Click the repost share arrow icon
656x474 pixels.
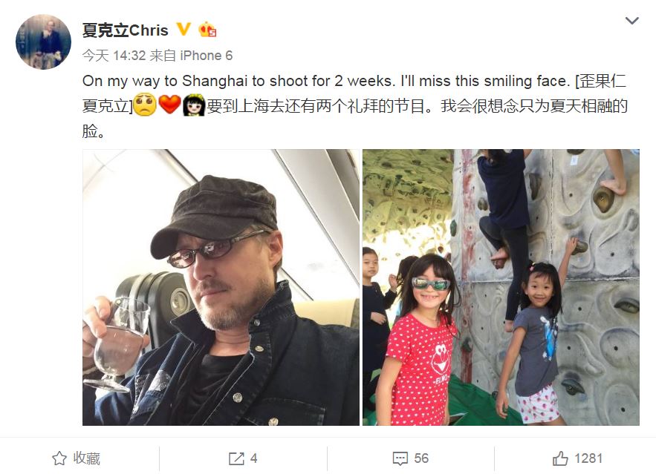click(236, 458)
